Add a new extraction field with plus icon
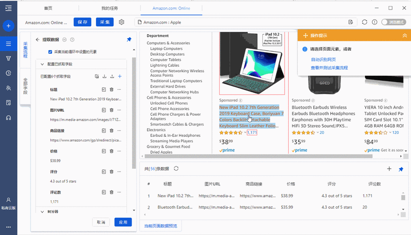Image resolution: width=411 pixels, height=235 pixels. (120, 76)
